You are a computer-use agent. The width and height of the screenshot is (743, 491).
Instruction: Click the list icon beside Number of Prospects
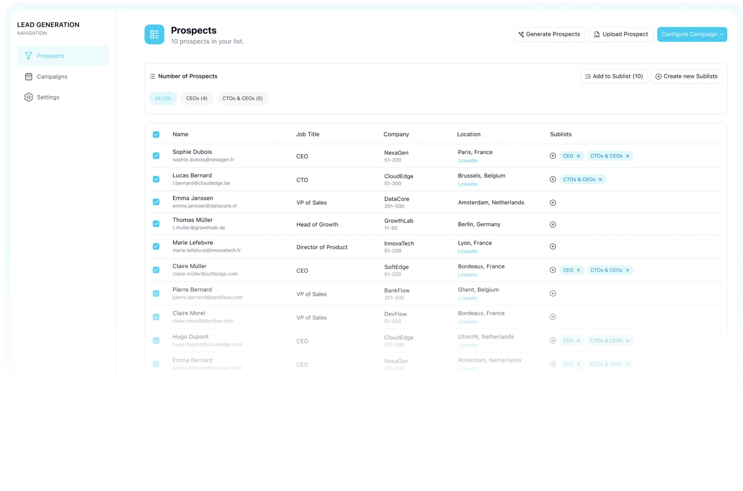152,76
